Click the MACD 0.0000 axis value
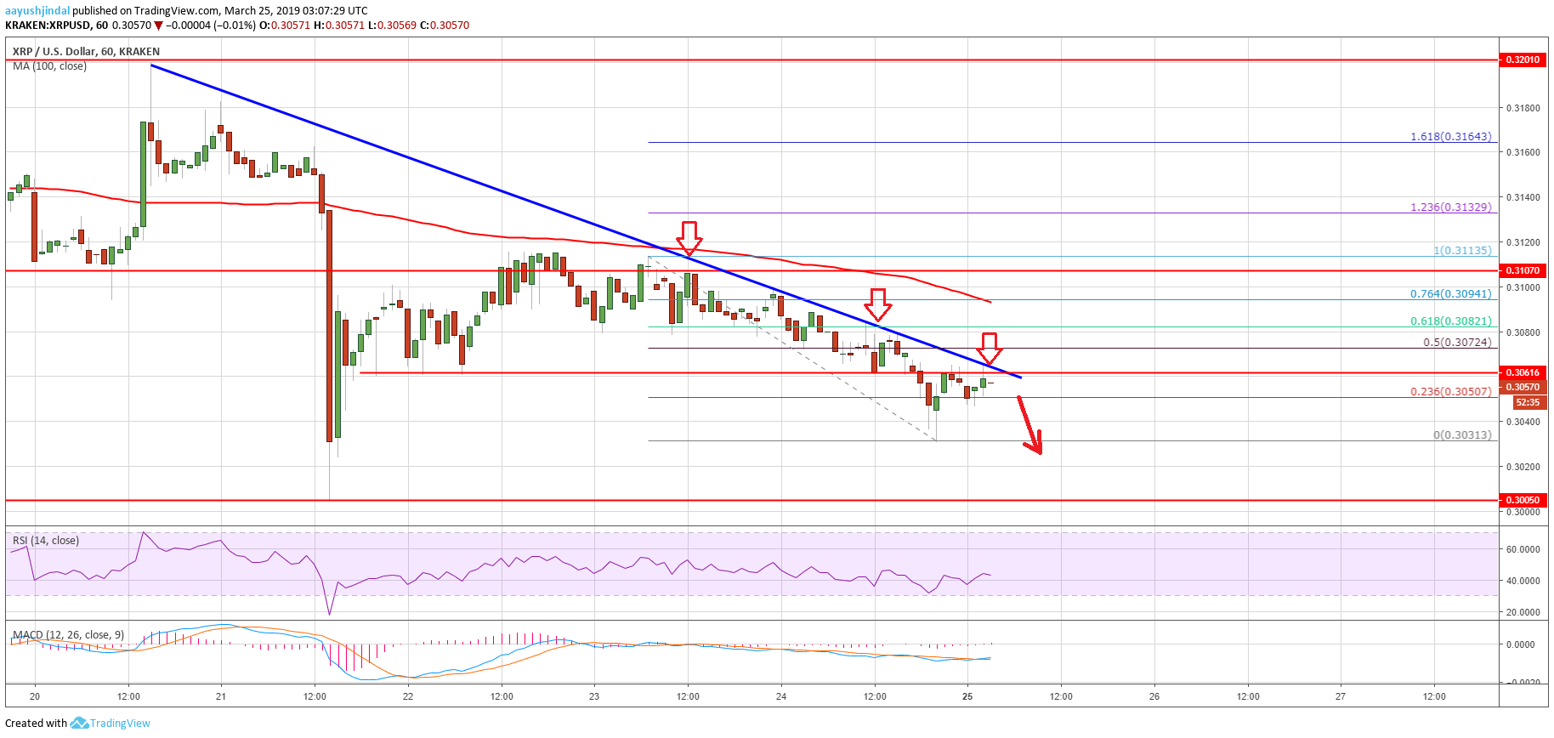1554x738 pixels. point(1520,644)
